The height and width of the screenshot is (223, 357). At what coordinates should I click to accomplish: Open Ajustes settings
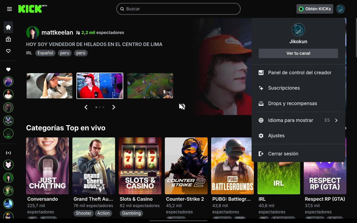tap(276, 136)
